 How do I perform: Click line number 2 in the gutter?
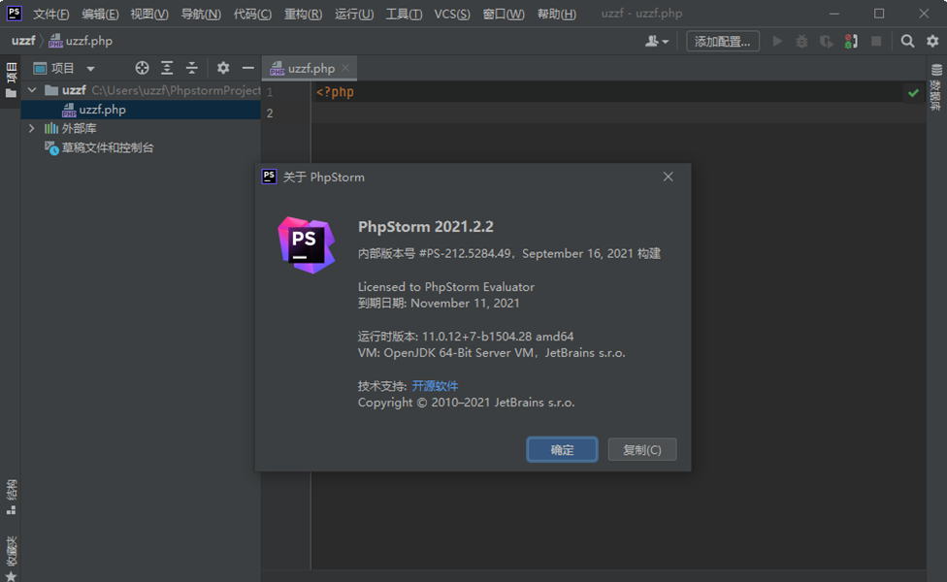click(270, 113)
